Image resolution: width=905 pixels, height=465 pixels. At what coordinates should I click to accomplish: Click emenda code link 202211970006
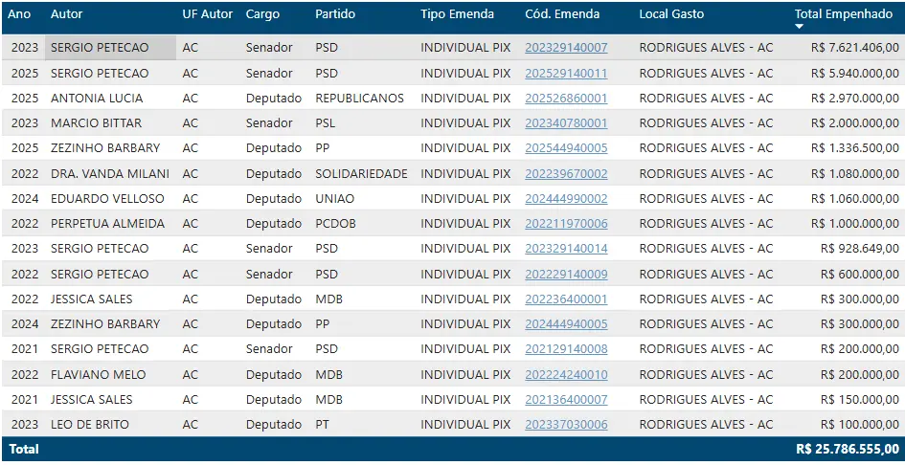point(565,223)
